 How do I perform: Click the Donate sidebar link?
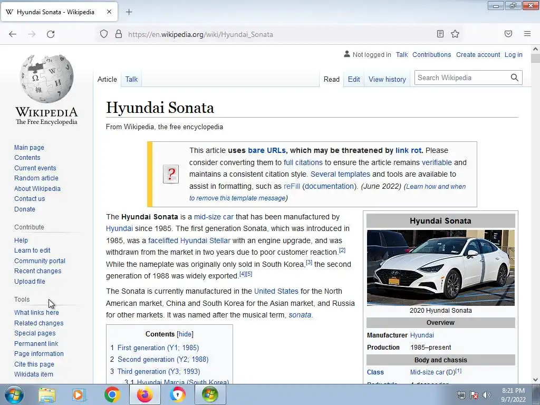(24, 209)
